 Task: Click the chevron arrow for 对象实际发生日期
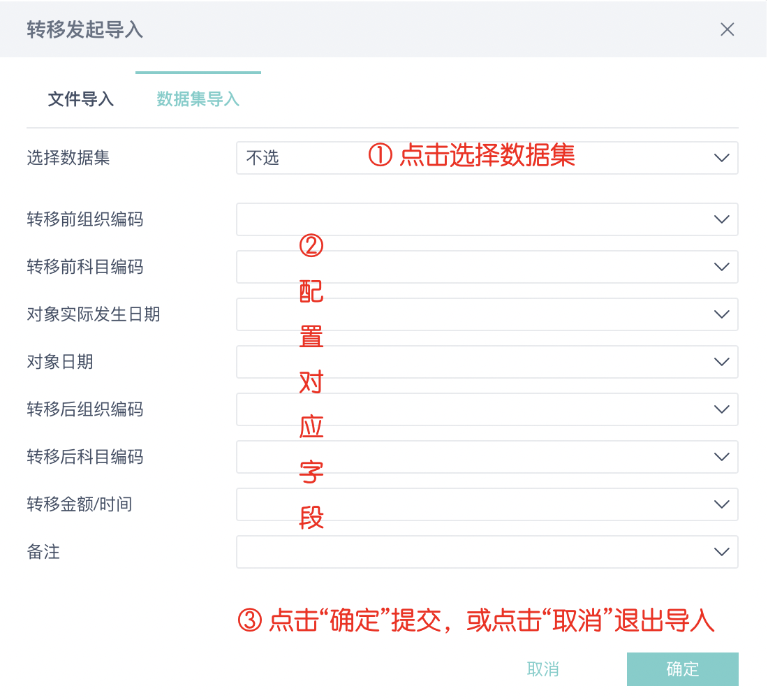click(722, 314)
